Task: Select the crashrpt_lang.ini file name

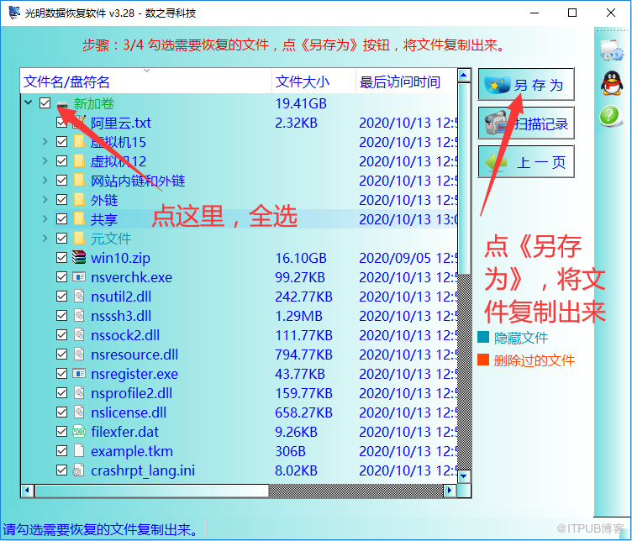Action: tap(143, 470)
